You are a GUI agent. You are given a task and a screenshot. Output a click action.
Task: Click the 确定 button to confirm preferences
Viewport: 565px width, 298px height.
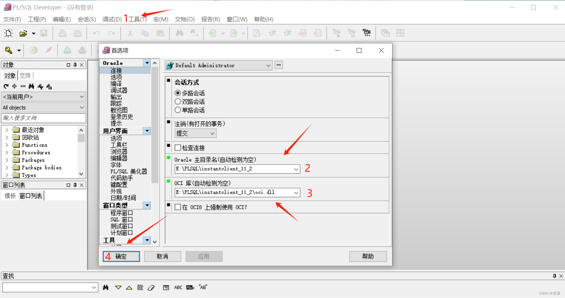click(121, 256)
